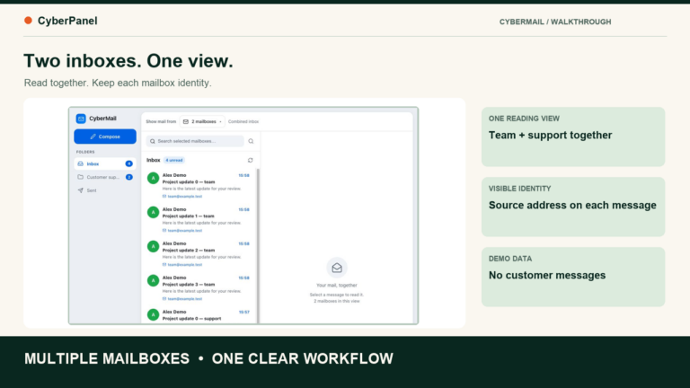Viewport: 690px width, 388px height.
Task: Open message Project update 0 — team
Action: click(199, 185)
